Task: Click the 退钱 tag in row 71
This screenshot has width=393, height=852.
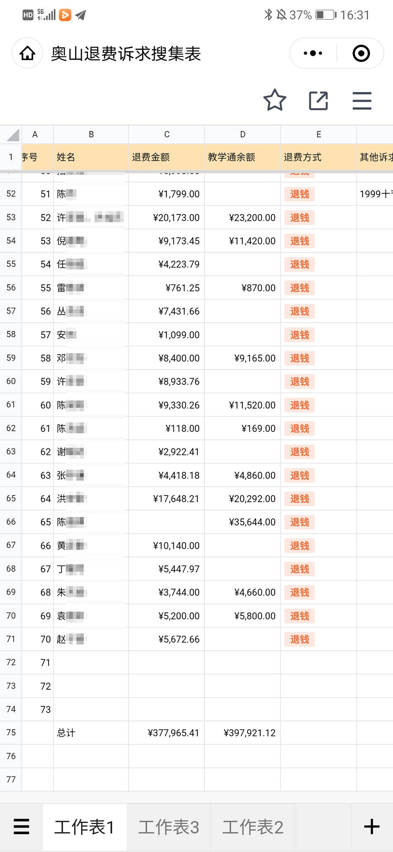Action: pyautogui.click(x=300, y=639)
